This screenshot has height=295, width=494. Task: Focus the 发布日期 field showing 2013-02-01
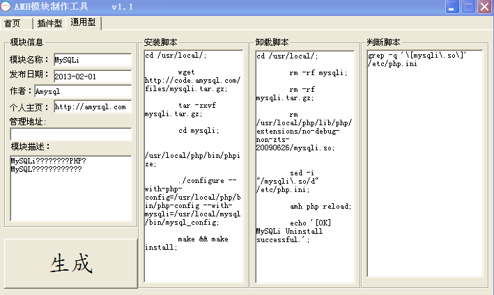coord(92,75)
